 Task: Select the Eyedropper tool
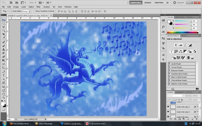point(4,38)
